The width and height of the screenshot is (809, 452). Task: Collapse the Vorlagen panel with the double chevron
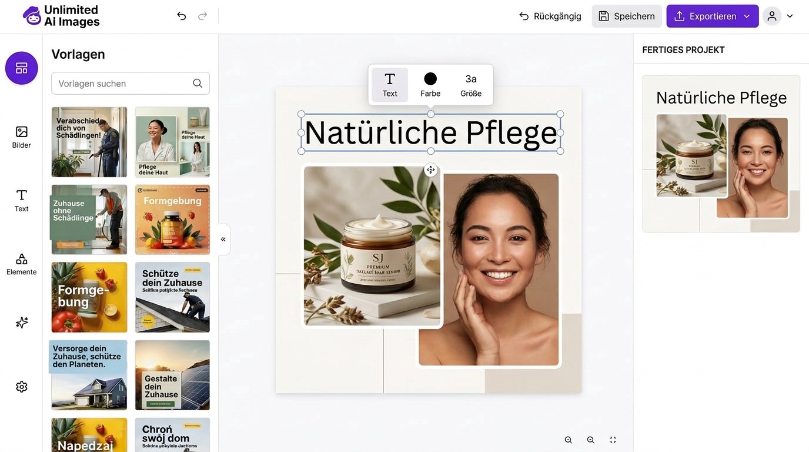223,240
